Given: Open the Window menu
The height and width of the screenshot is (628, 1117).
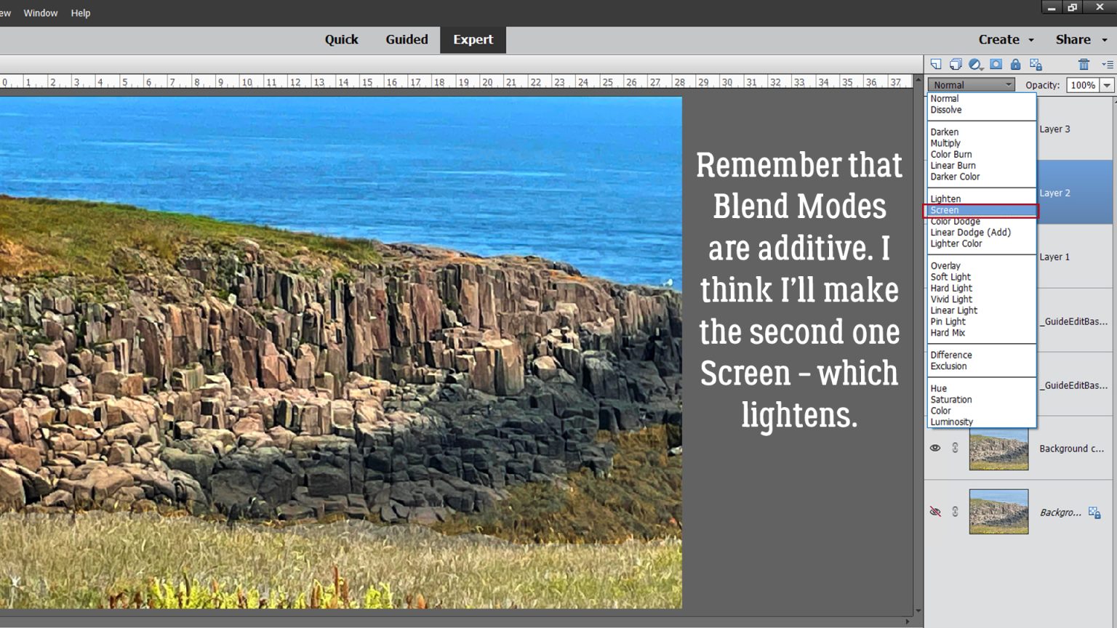Looking at the screenshot, I should (x=41, y=12).
